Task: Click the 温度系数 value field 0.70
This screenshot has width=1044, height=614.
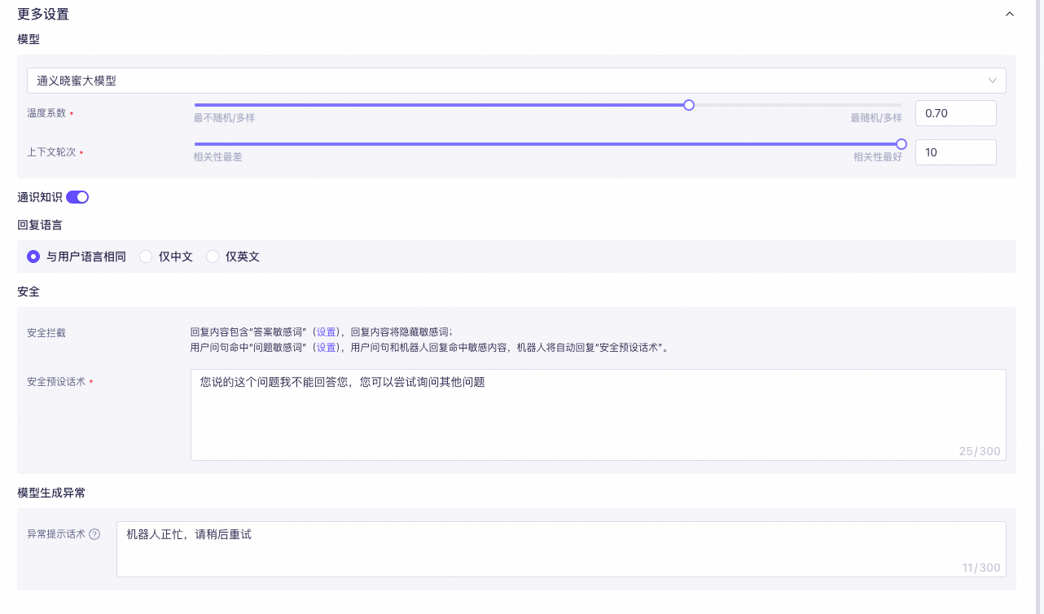Action: [956, 113]
